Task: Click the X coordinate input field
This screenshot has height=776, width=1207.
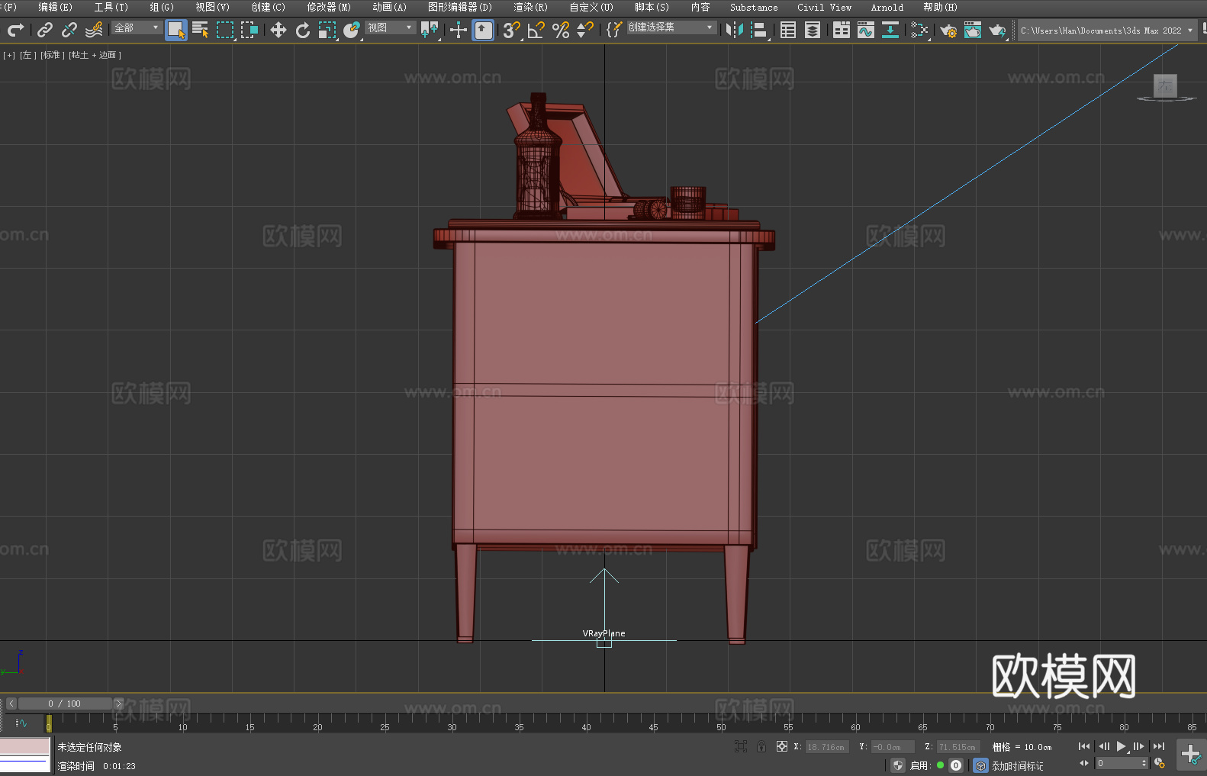Action: coord(826,747)
